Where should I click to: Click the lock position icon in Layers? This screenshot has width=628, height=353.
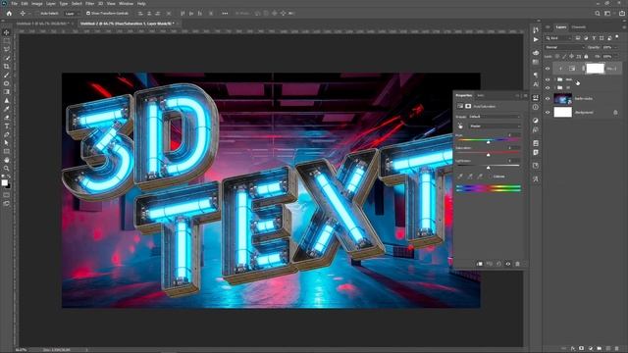click(571, 57)
